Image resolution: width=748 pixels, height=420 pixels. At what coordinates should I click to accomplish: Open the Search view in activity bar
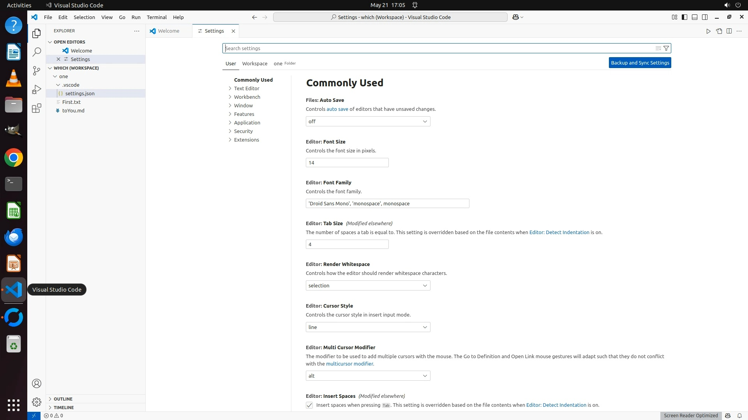(x=37, y=52)
